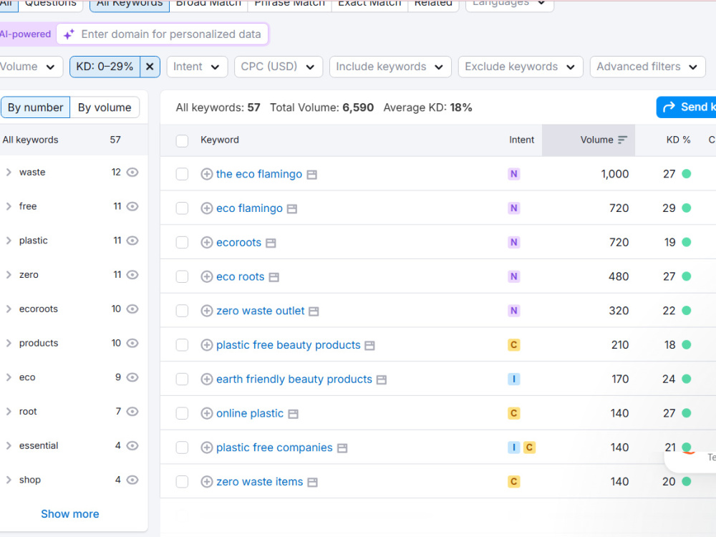
Task: View SERP icon for 'earth friendly beauty products'
Action: [382, 380]
